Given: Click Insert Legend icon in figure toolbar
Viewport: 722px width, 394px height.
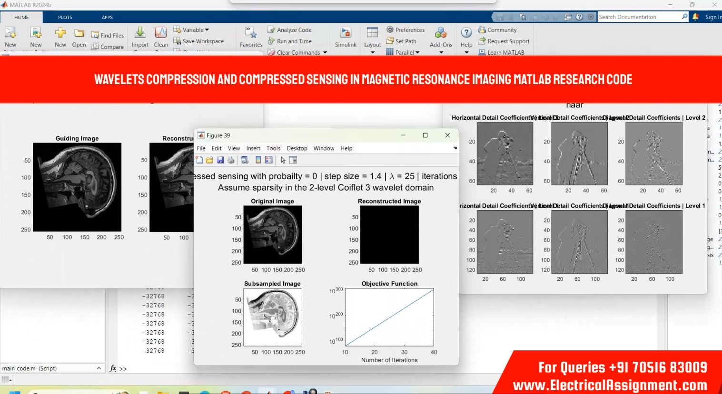Looking at the screenshot, I should (x=269, y=160).
